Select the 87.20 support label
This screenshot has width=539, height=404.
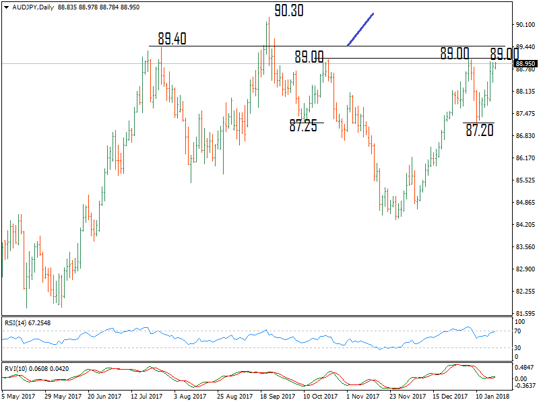click(480, 131)
